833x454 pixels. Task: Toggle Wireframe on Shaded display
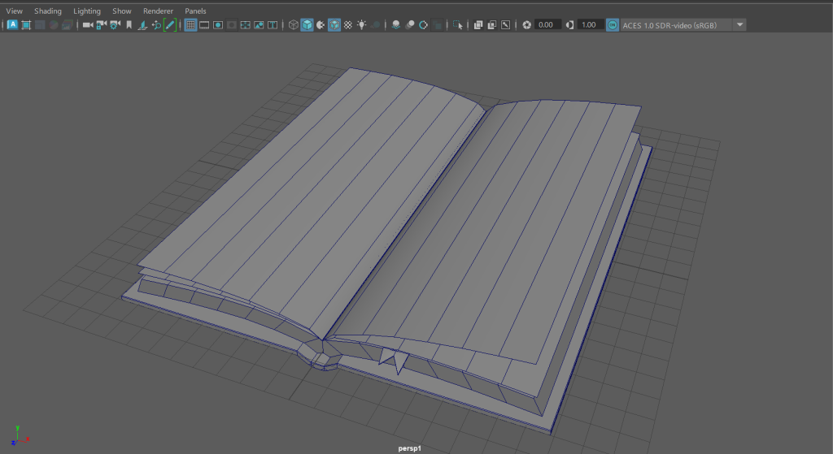[x=334, y=25]
